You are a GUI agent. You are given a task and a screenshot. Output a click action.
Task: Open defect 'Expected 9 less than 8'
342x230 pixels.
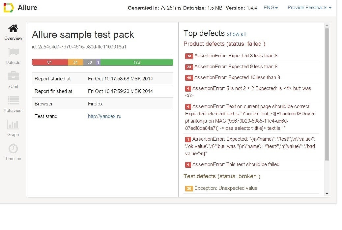(236, 67)
